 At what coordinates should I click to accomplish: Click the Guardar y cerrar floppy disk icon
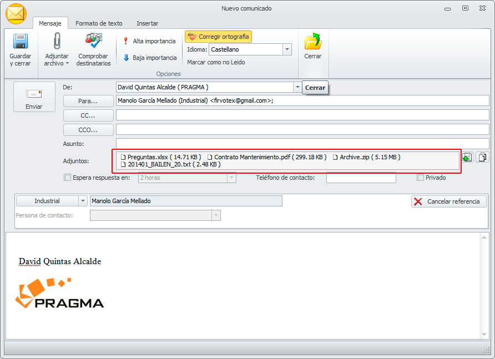[x=21, y=41]
